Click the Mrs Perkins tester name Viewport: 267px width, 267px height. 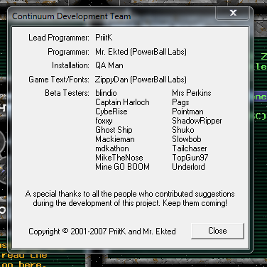pos(192,93)
